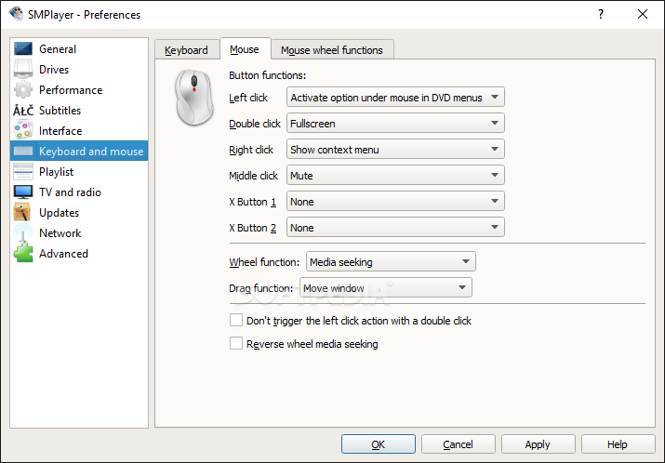Viewport: 665px width, 463px height.
Task: Click the 'Middle click' label
Action: pyautogui.click(x=253, y=176)
